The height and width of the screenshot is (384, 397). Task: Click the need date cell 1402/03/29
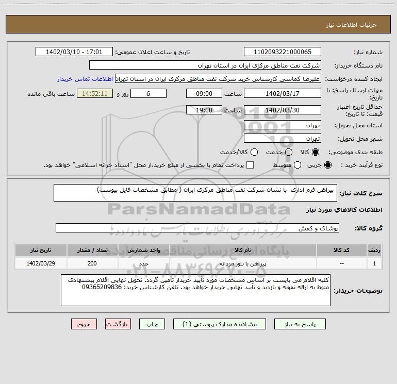tap(41, 263)
